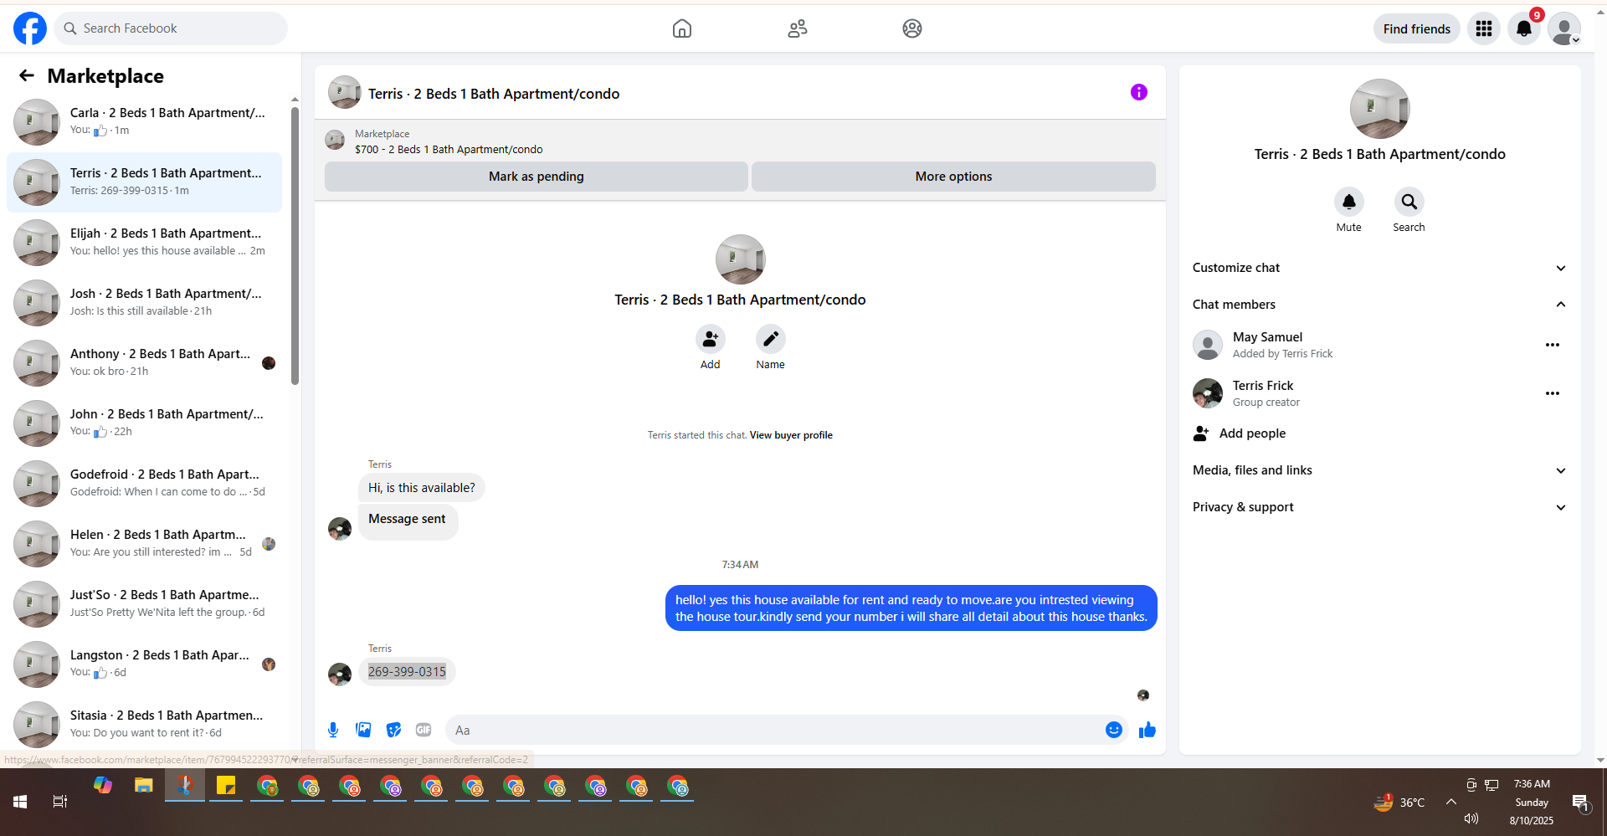Send a thumbs-up like
1607x836 pixels.
(x=1147, y=730)
